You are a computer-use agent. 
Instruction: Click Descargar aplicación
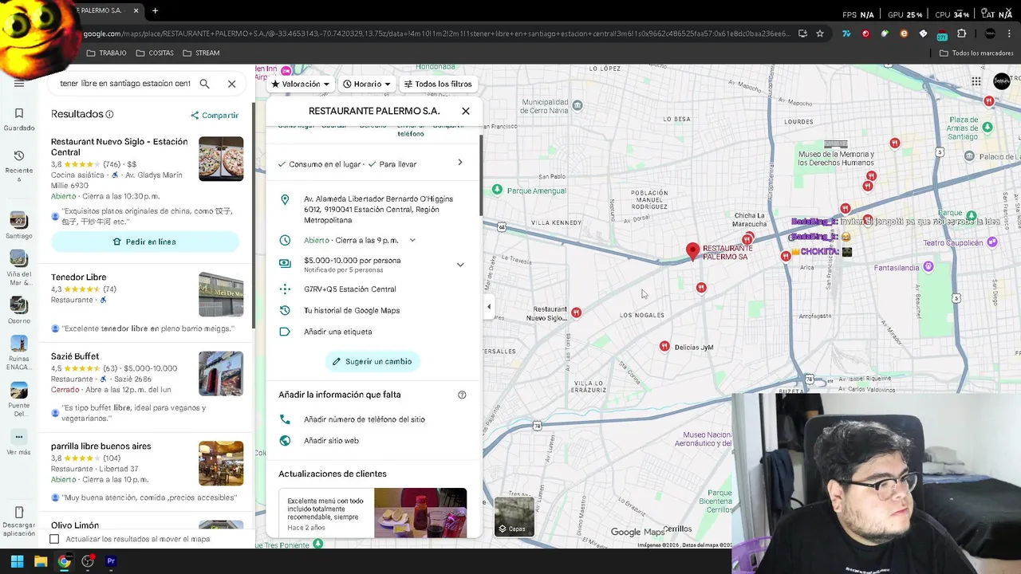click(19, 521)
